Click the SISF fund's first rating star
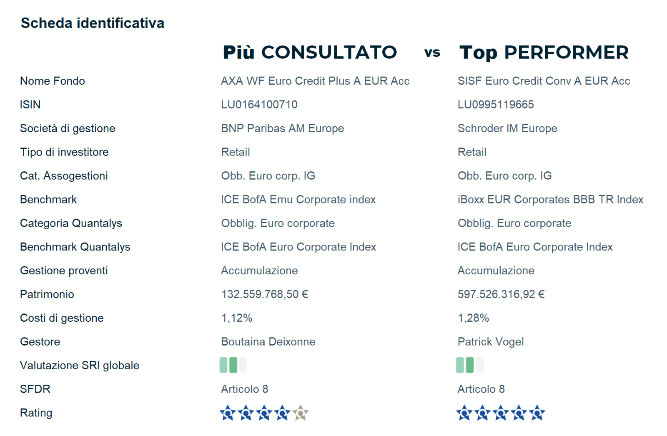Screen dimensions: 667x436 (x=464, y=413)
